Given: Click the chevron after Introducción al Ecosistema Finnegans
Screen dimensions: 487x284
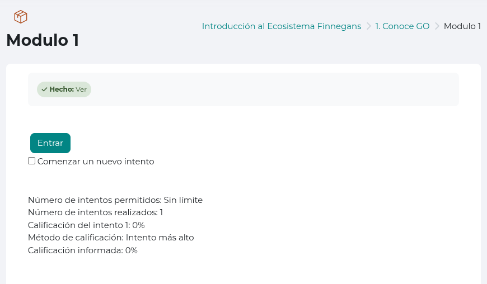Looking at the screenshot, I should 368,26.
